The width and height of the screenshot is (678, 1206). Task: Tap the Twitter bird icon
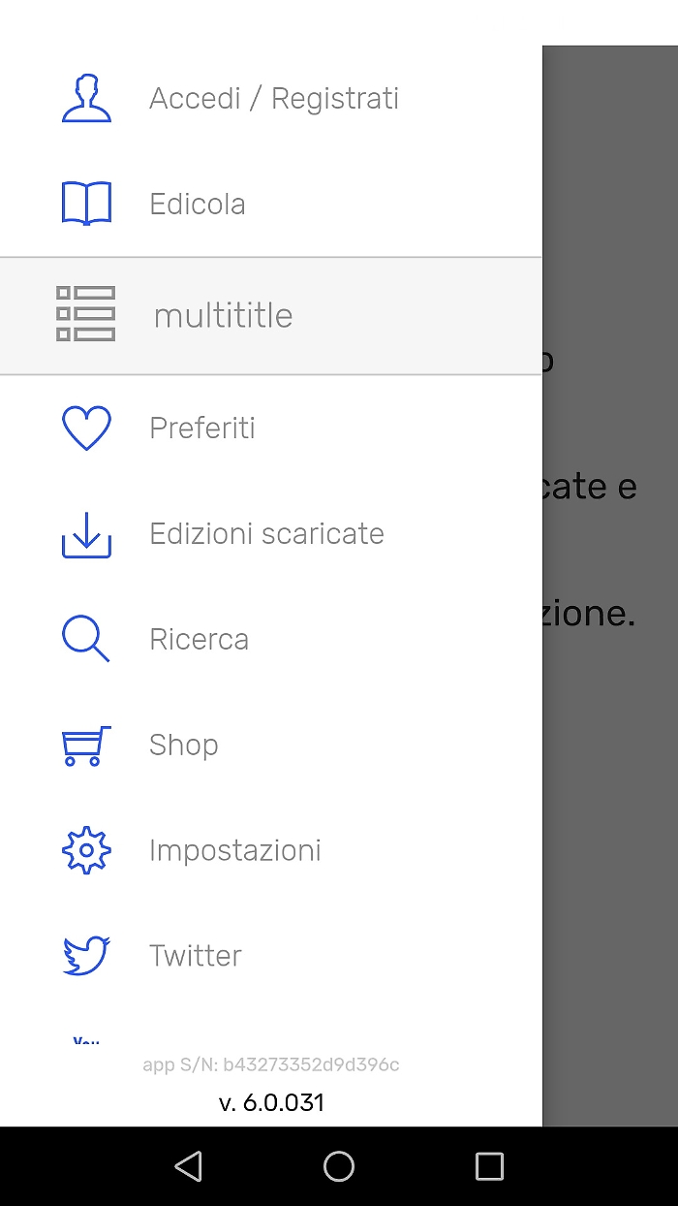[86, 956]
